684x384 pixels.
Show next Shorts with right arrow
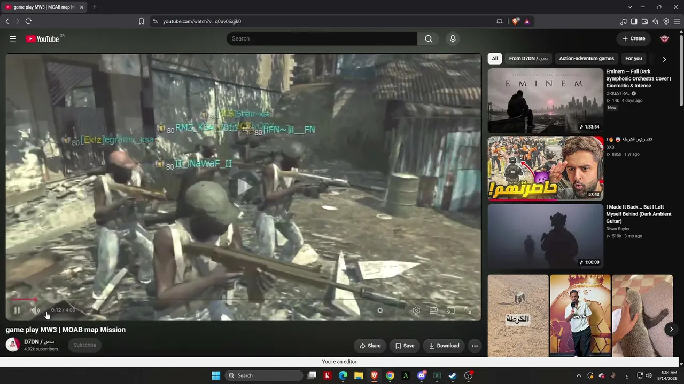tap(672, 329)
